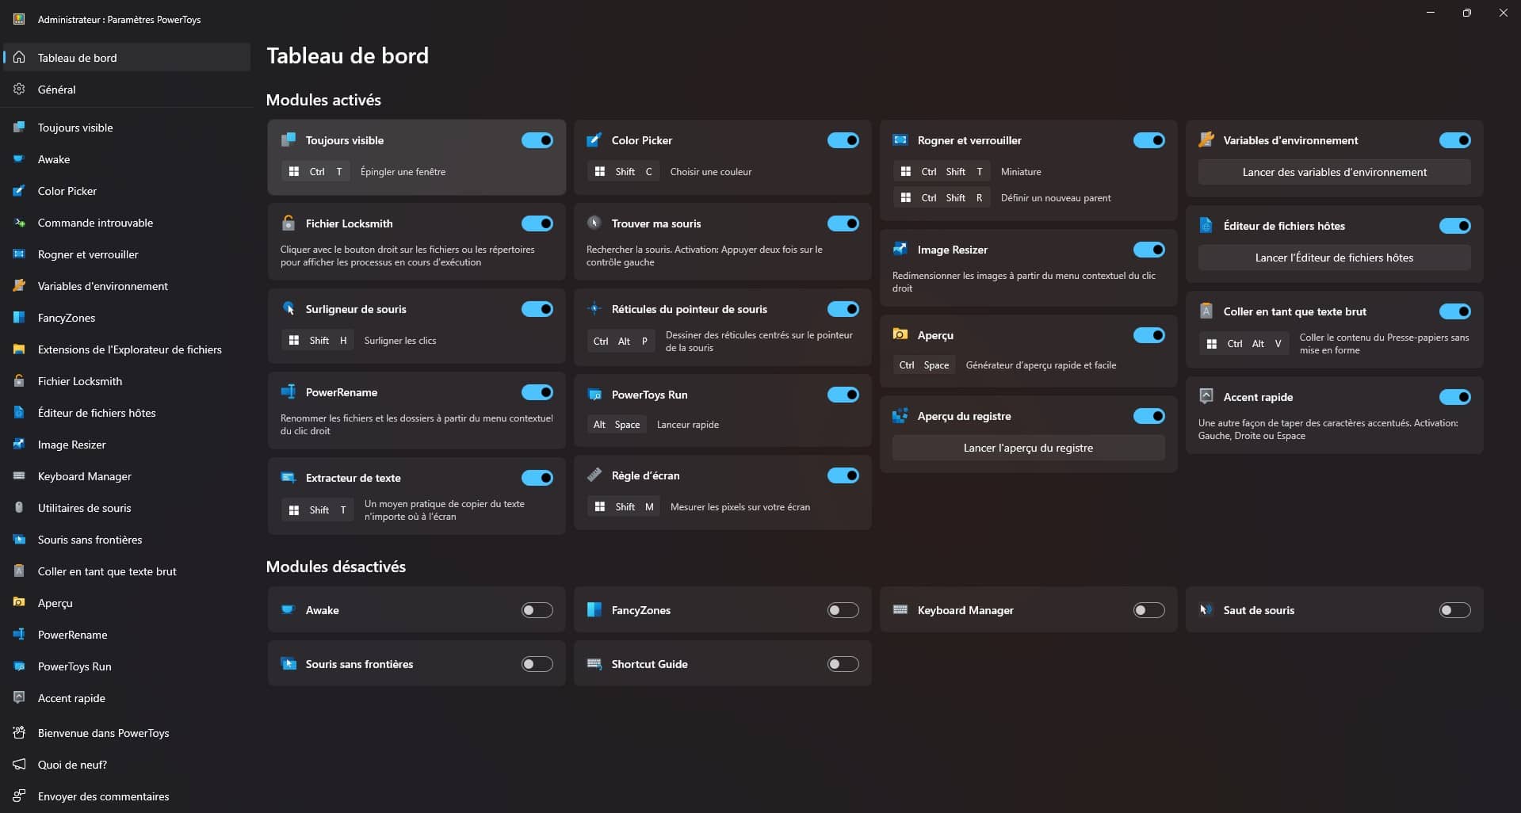Click Lancer l'aperçu du registre button
Viewport: 1521px width, 813px height.
click(x=1028, y=448)
